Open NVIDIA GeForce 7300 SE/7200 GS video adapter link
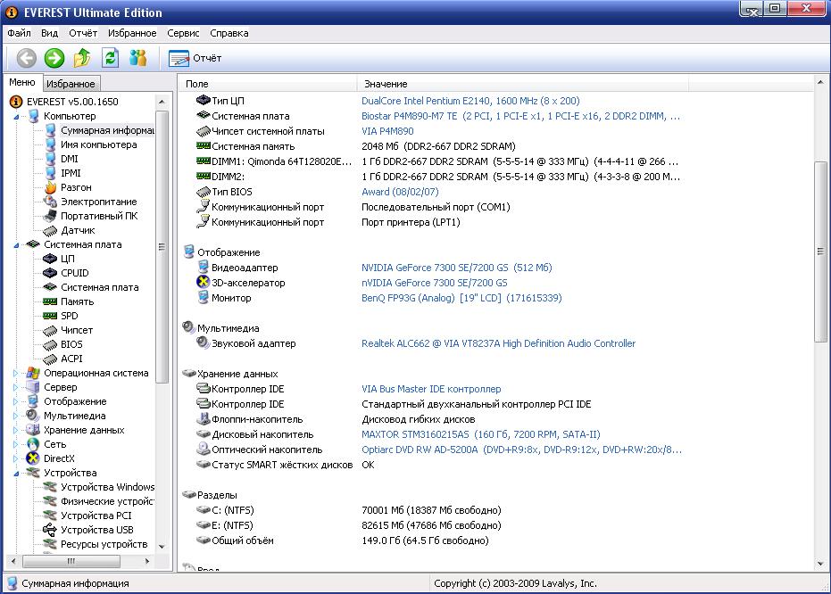This screenshot has width=831, height=594. coord(456,268)
